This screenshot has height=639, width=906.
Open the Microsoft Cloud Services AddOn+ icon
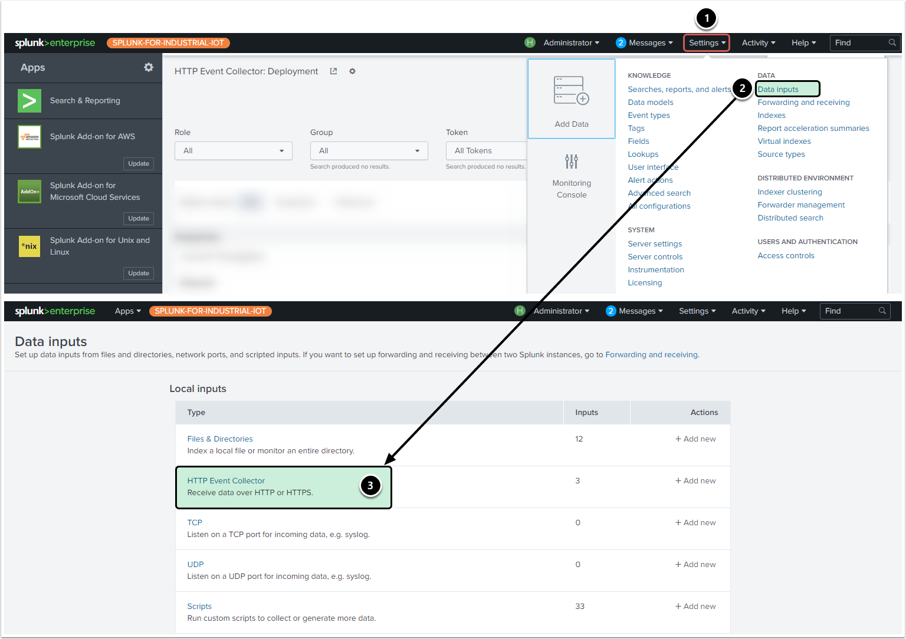point(29,192)
